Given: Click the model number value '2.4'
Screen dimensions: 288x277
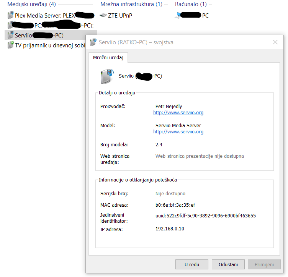Looking at the screenshot, I should click(x=159, y=145).
